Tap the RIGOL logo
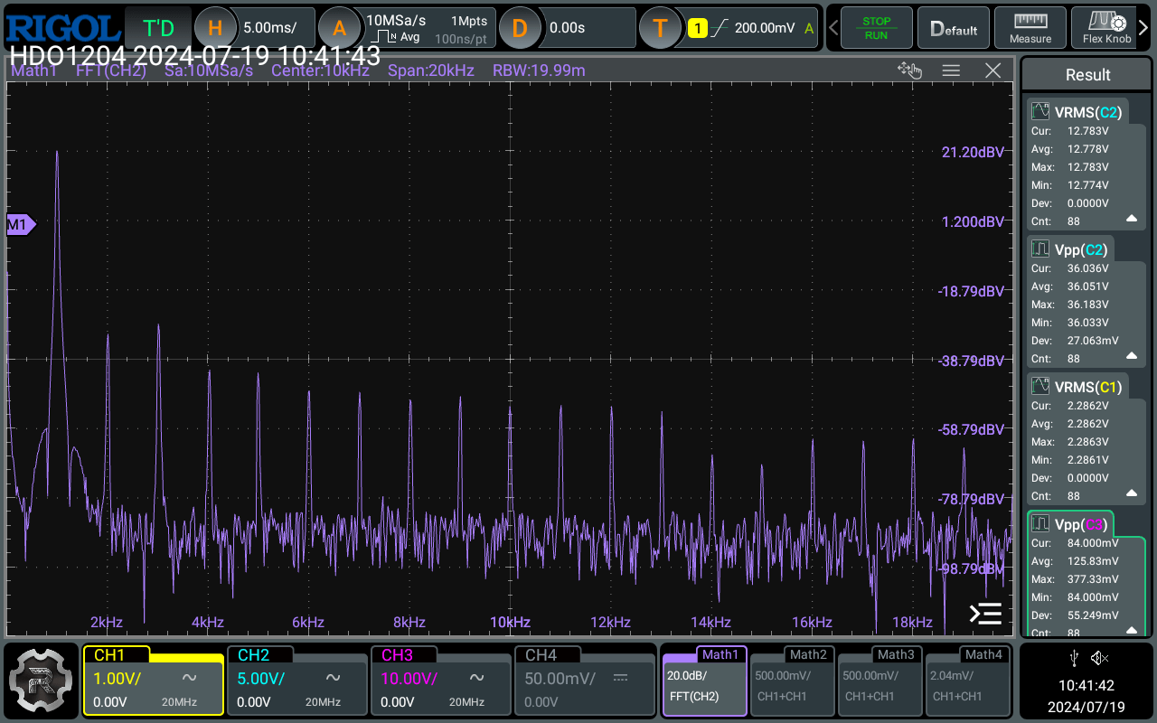 tap(62, 27)
